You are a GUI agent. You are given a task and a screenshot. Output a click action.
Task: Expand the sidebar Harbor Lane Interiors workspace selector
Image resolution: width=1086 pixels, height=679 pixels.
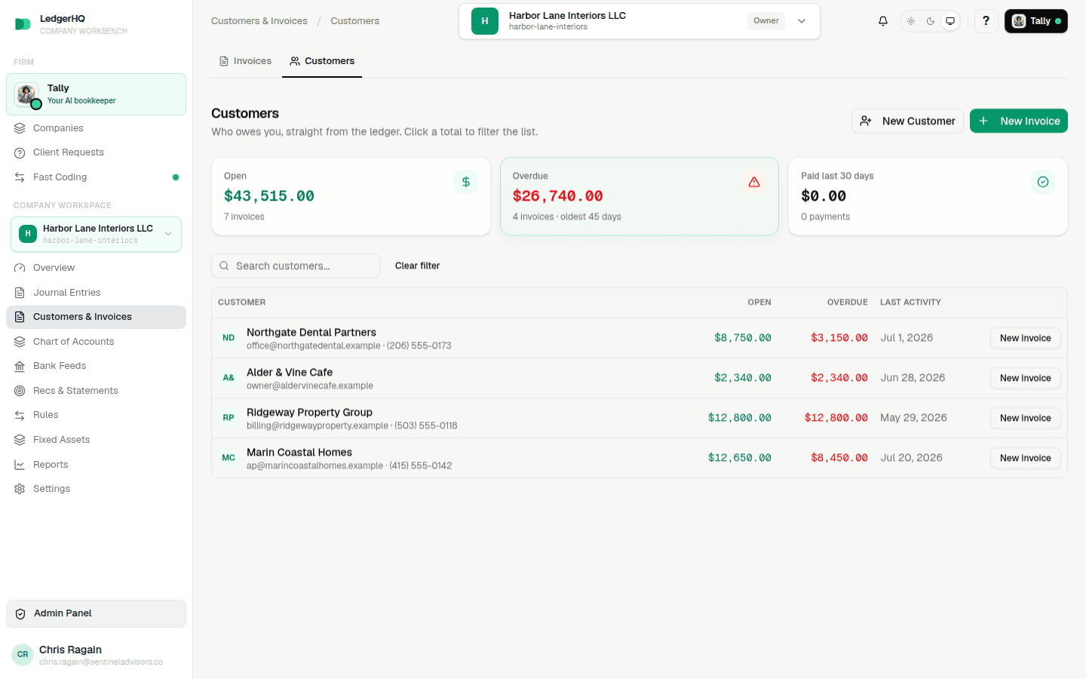tap(96, 234)
